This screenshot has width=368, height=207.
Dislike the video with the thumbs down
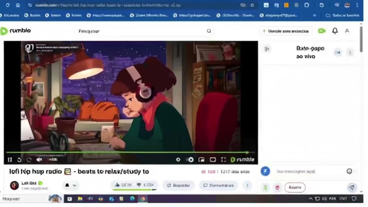pyautogui.click(x=145, y=185)
